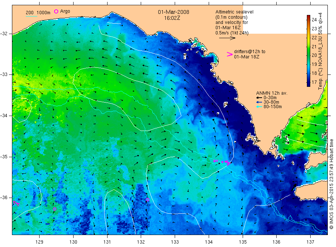Viewport: 336px width, 247px height.
Task: Click the date text 01-Mar-2008
Action: click(x=174, y=12)
